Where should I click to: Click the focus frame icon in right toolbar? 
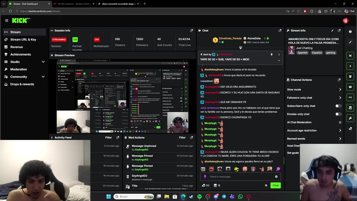pos(350,56)
